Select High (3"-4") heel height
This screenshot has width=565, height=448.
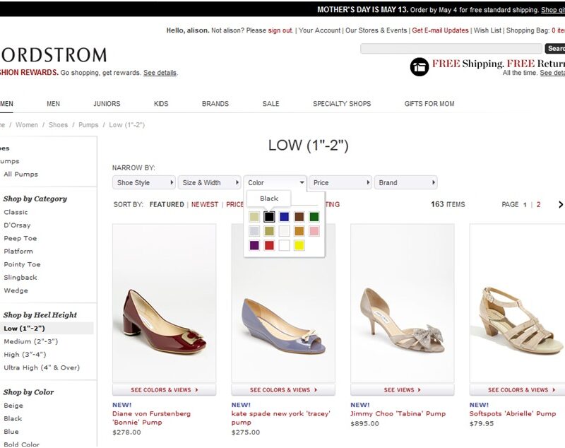[25, 355]
